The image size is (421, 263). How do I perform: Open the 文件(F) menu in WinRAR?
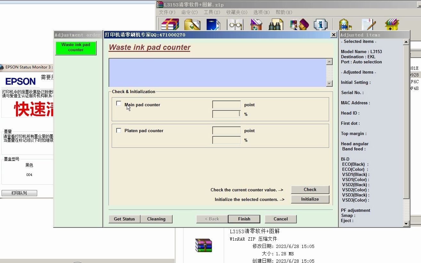pos(167,12)
